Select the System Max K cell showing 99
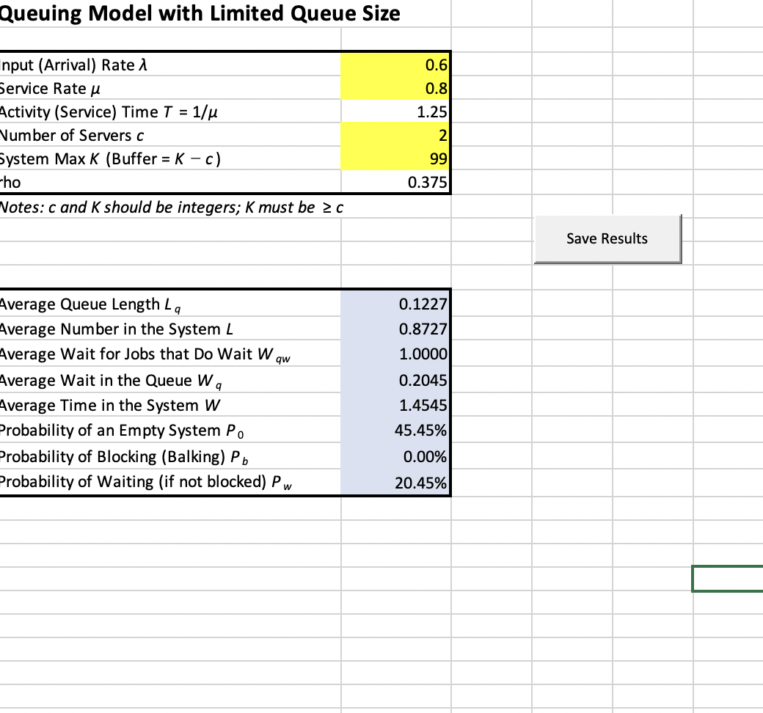The image size is (763, 713). pyautogui.click(x=396, y=159)
